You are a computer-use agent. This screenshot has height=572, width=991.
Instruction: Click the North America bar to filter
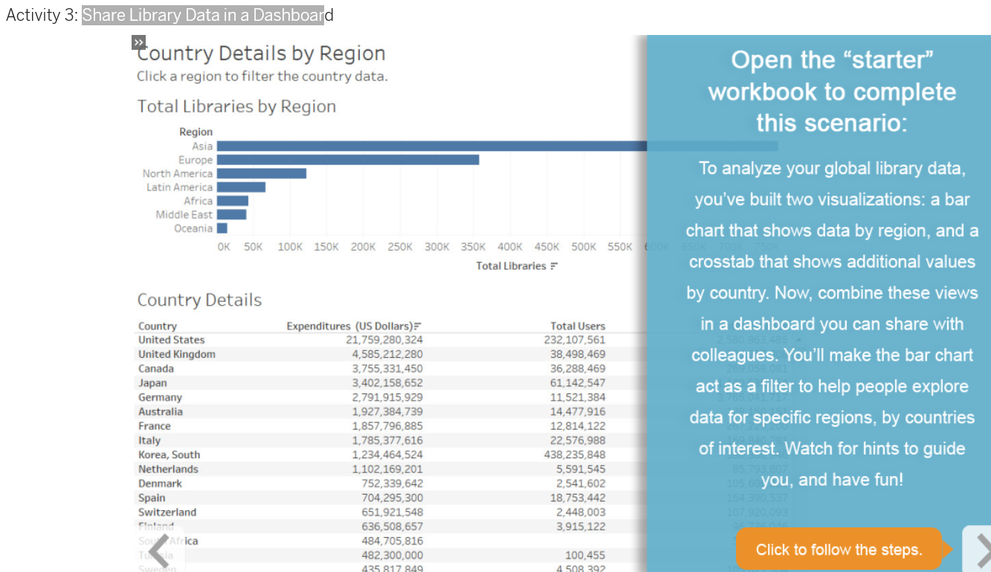pyautogui.click(x=260, y=173)
